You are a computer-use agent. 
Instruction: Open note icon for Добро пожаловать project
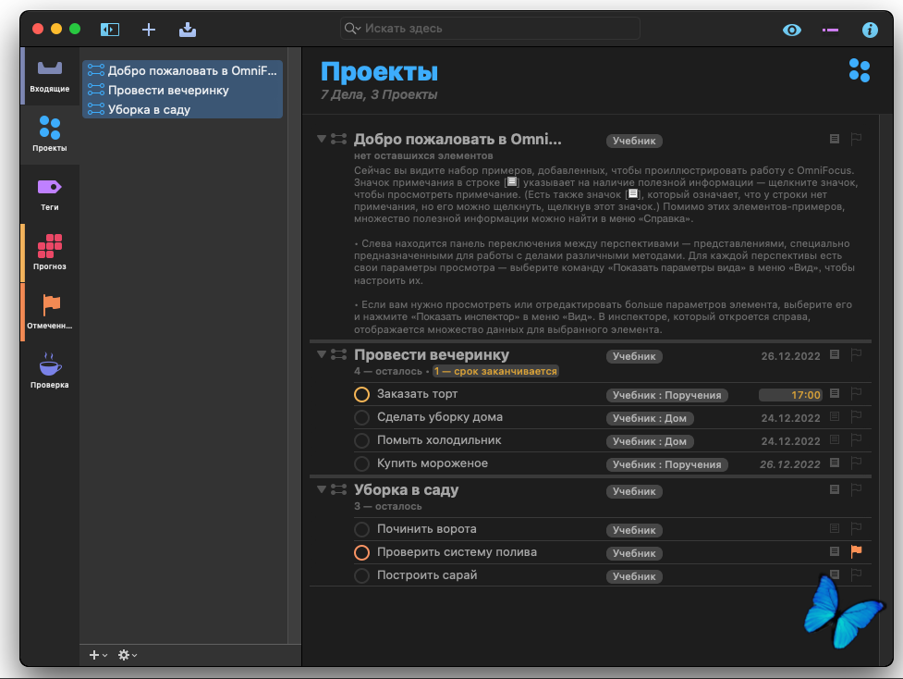pos(834,139)
